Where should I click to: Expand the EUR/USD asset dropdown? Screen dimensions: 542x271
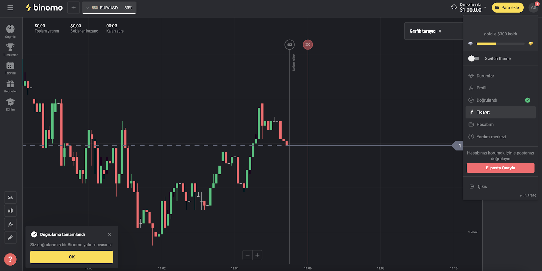pyautogui.click(x=109, y=8)
